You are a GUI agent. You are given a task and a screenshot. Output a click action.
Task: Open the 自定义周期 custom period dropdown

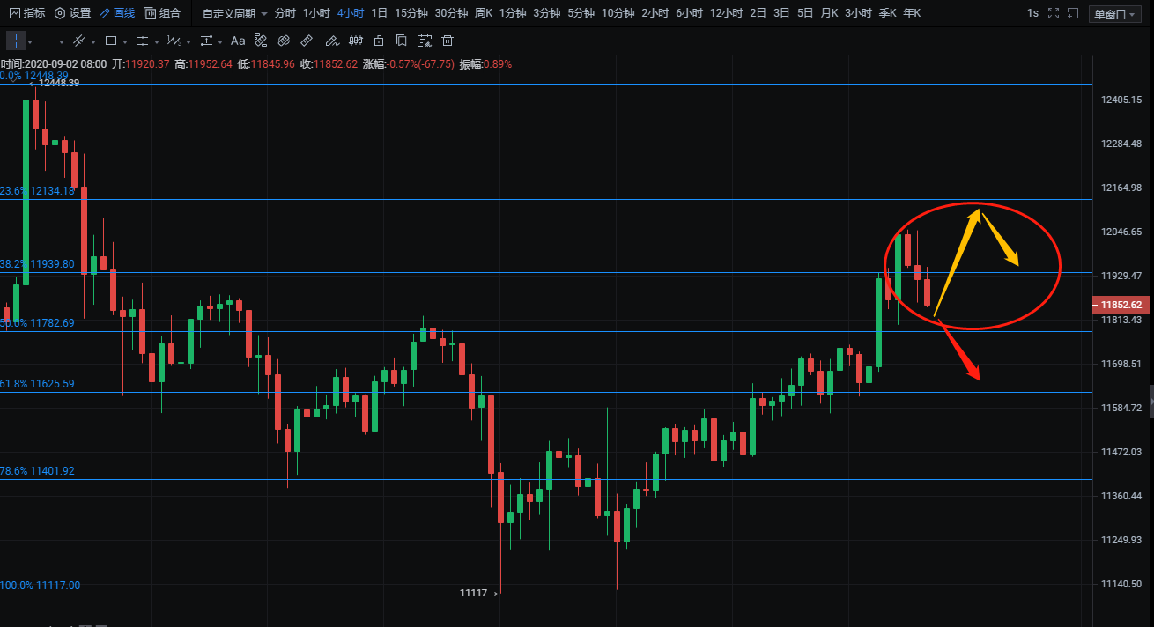click(x=233, y=13)
